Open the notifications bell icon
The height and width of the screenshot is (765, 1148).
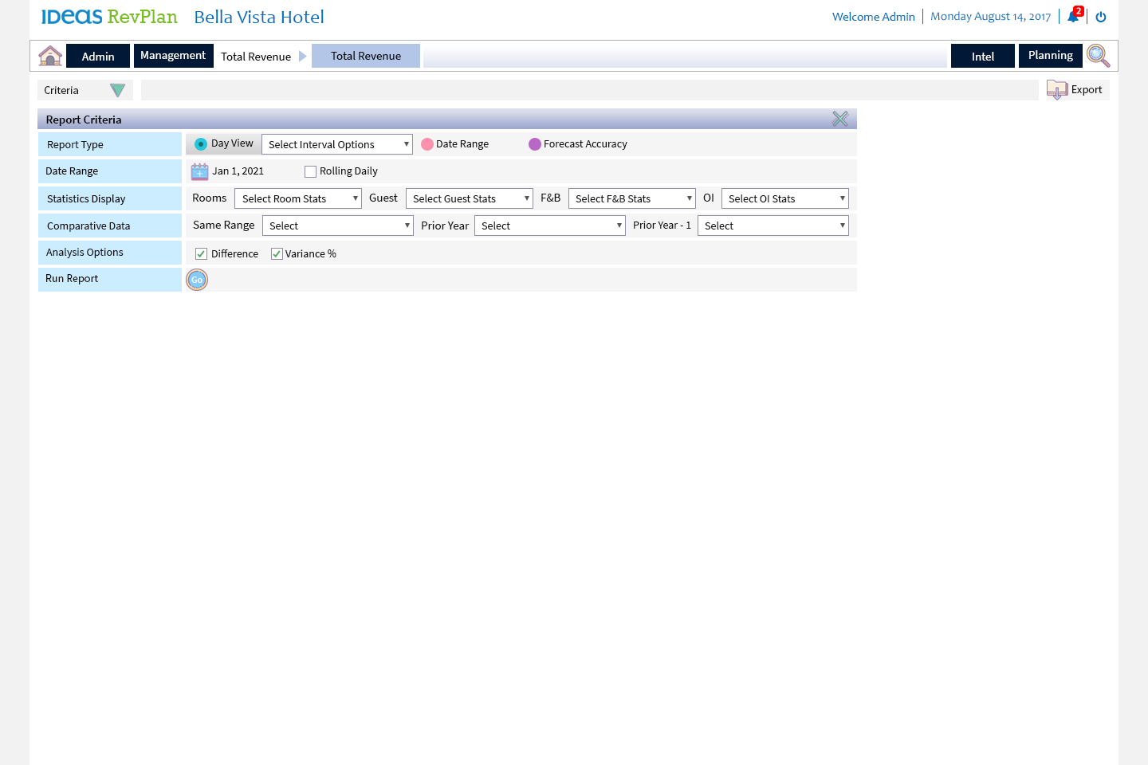coord(1073,17)
